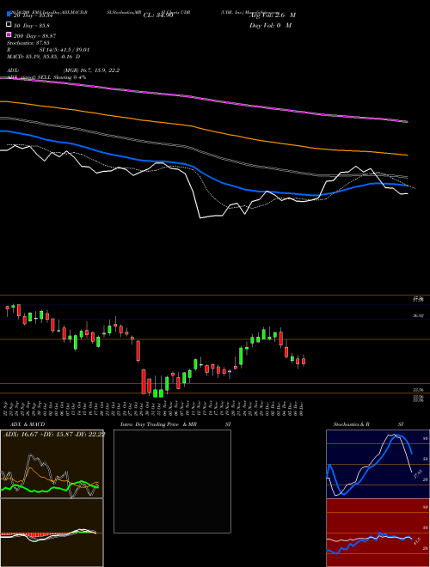Click the 'Day Vol: 0 M' label
The height and width of the screenshot is (567, 430).
[270, 25]
